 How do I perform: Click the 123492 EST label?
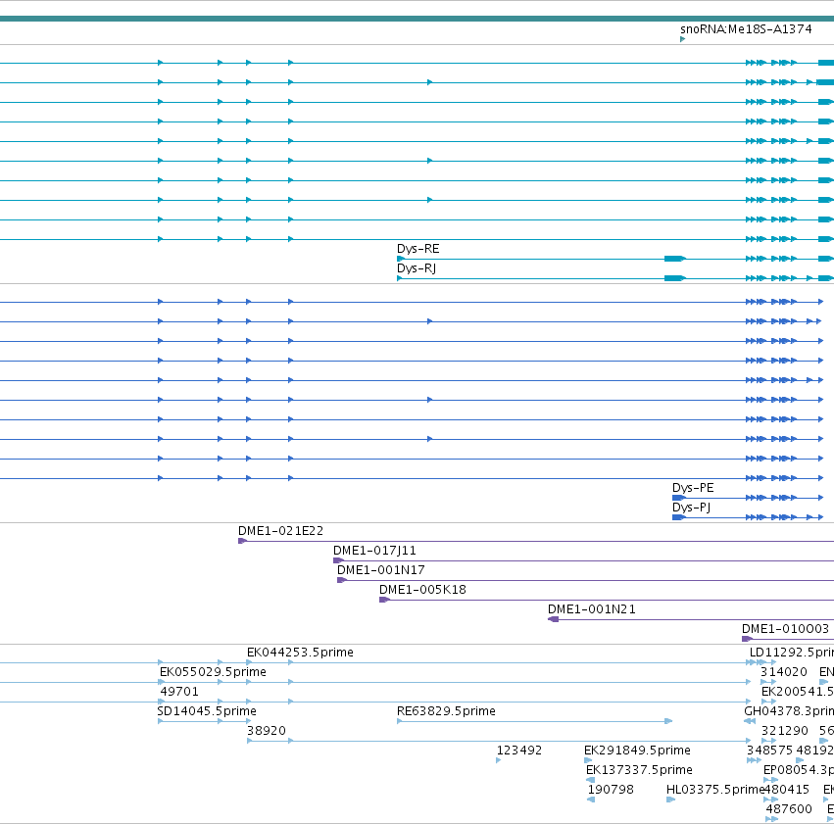(519, 751)
